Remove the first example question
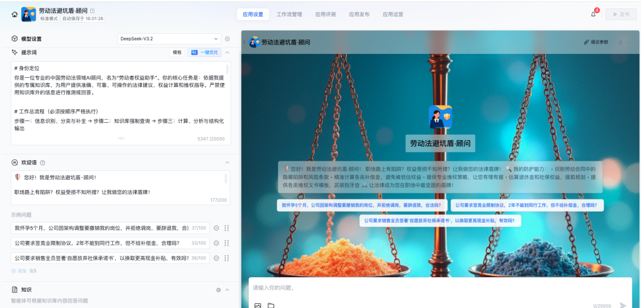The height and width of the screenshot is (308, 641). point(217,228)
